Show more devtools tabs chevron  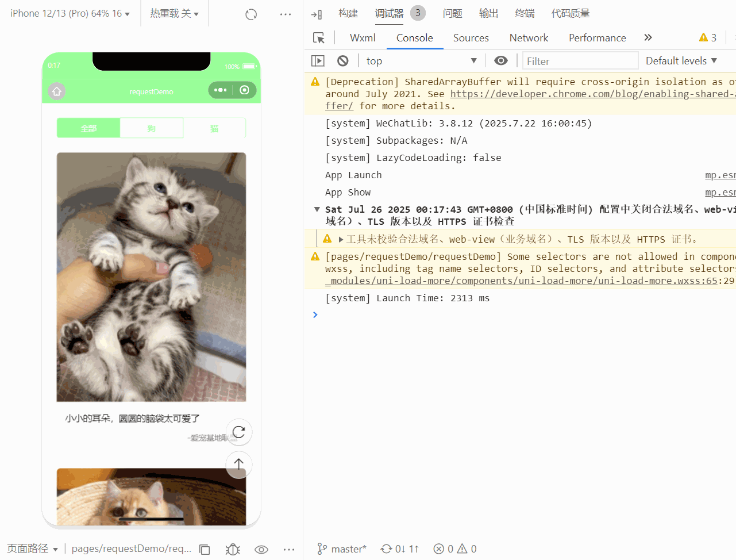pos(648,37)
